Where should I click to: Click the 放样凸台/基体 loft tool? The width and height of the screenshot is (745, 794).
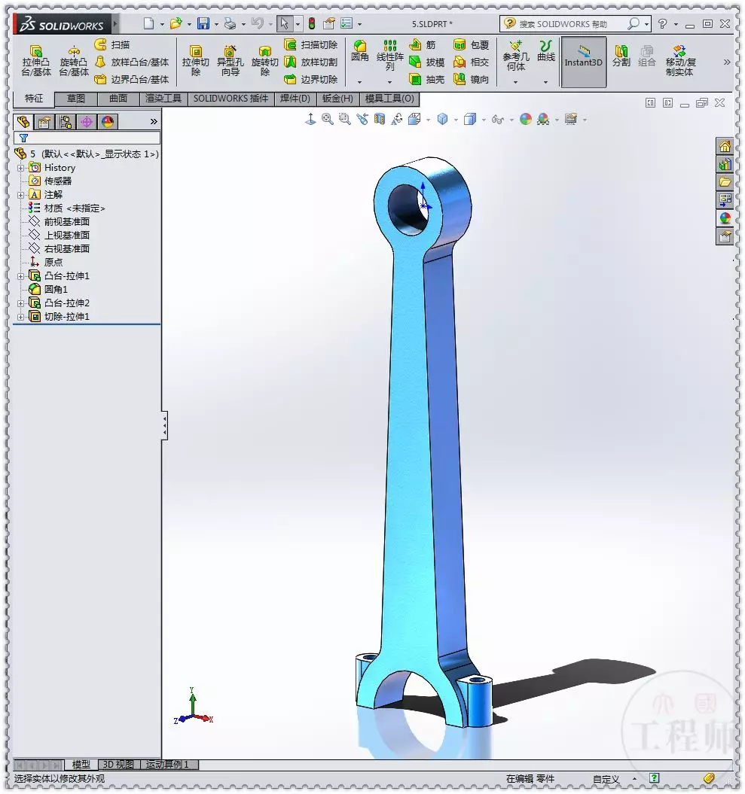coord(132,62)
